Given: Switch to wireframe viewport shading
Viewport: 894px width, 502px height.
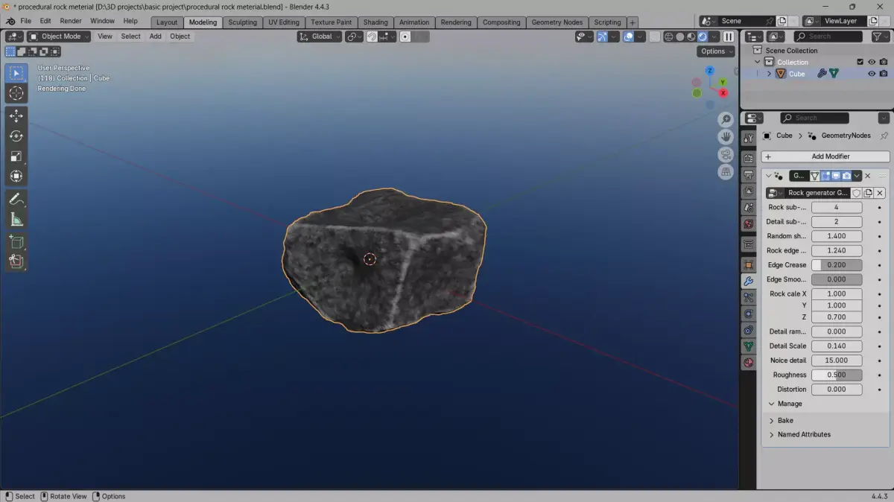Looking at the screenshot, I should click(669, 36).
